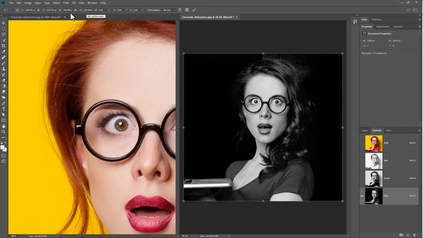Select the Pen tool
This screenshot has width=423, height=238.
pyautogui.click(x=3, y=103)
